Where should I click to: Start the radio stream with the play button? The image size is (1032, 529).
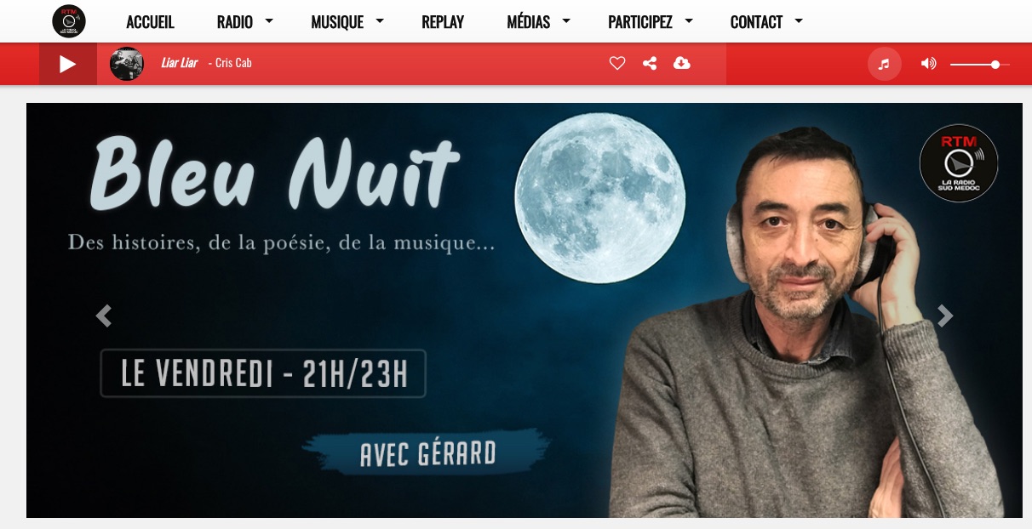coord(68,64)
